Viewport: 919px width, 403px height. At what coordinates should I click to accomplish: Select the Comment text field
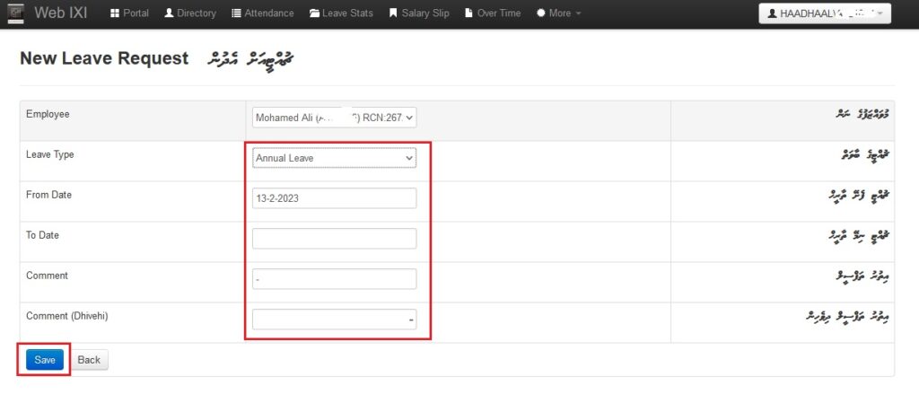pos(335,279)
